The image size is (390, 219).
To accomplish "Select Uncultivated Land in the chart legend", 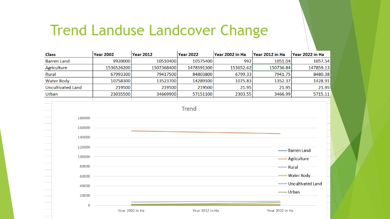I will tap(305, 184).
